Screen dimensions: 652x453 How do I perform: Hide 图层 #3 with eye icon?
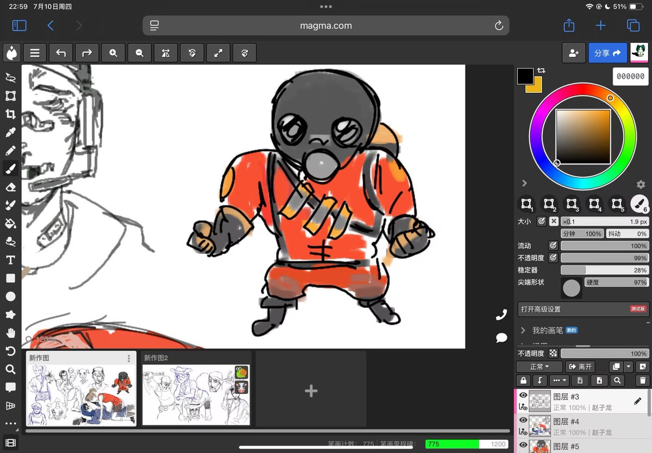[523, 395]
